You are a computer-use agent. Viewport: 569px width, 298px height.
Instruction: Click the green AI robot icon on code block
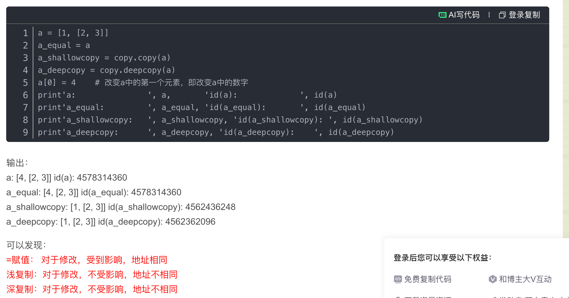click(x=442, y=15)
